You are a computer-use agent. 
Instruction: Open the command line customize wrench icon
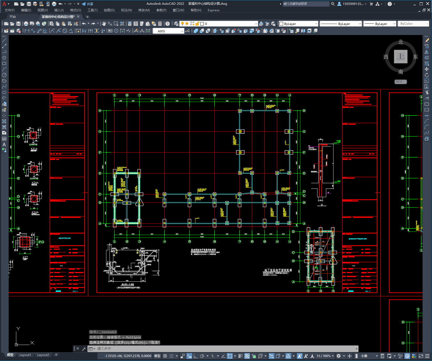[x=84, y=349]
